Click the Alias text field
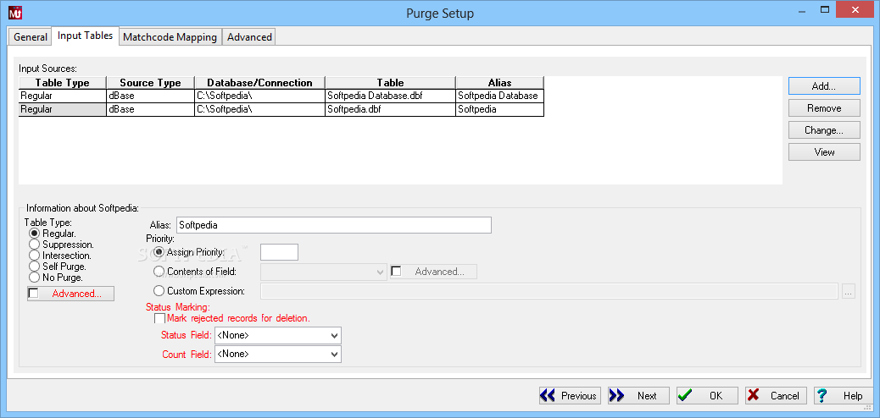 pyautogui.click(x=334, y=225)
